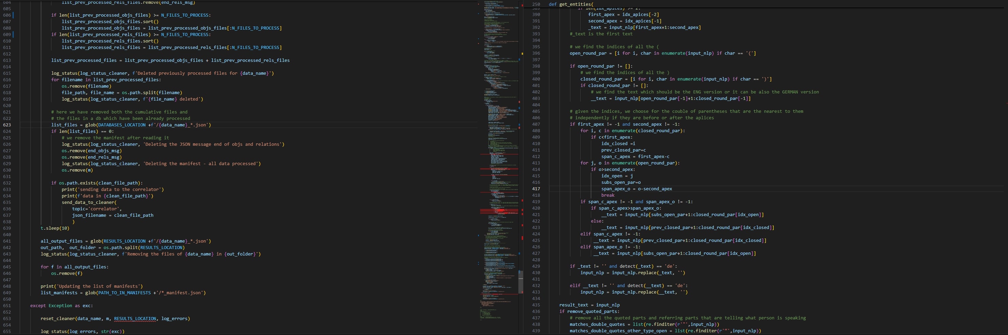Click line number 623 in left editor

pyautogui.click(x=7, y=125)
